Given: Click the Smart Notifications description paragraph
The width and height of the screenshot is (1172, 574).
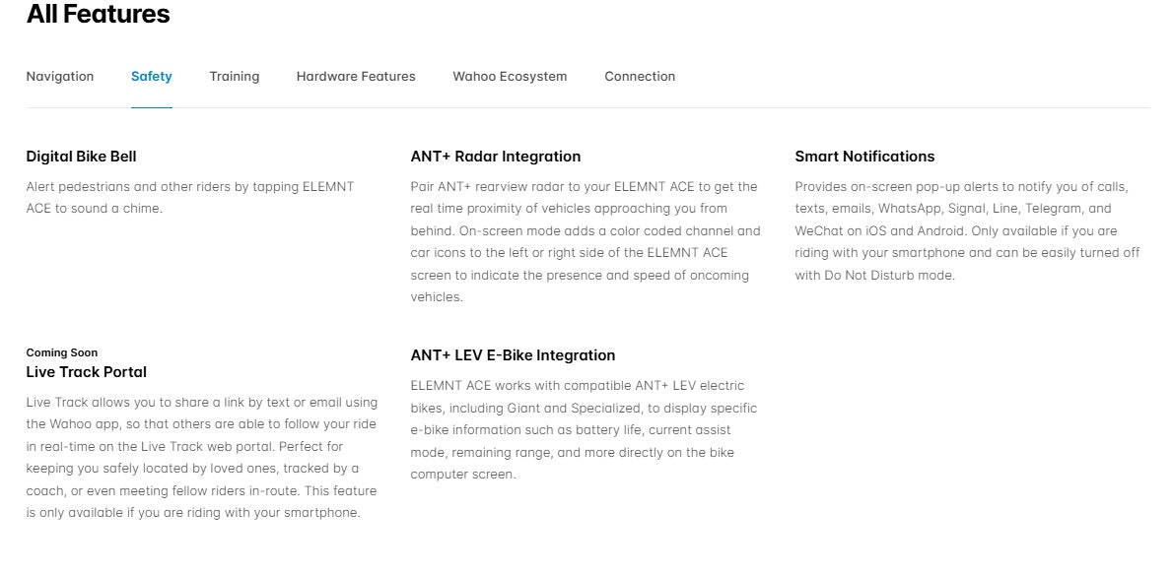Looking at the screenshot, I should [967, 230].
